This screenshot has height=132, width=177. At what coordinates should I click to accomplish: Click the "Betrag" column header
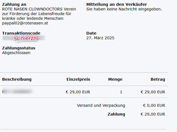click(x=158, y=79)
